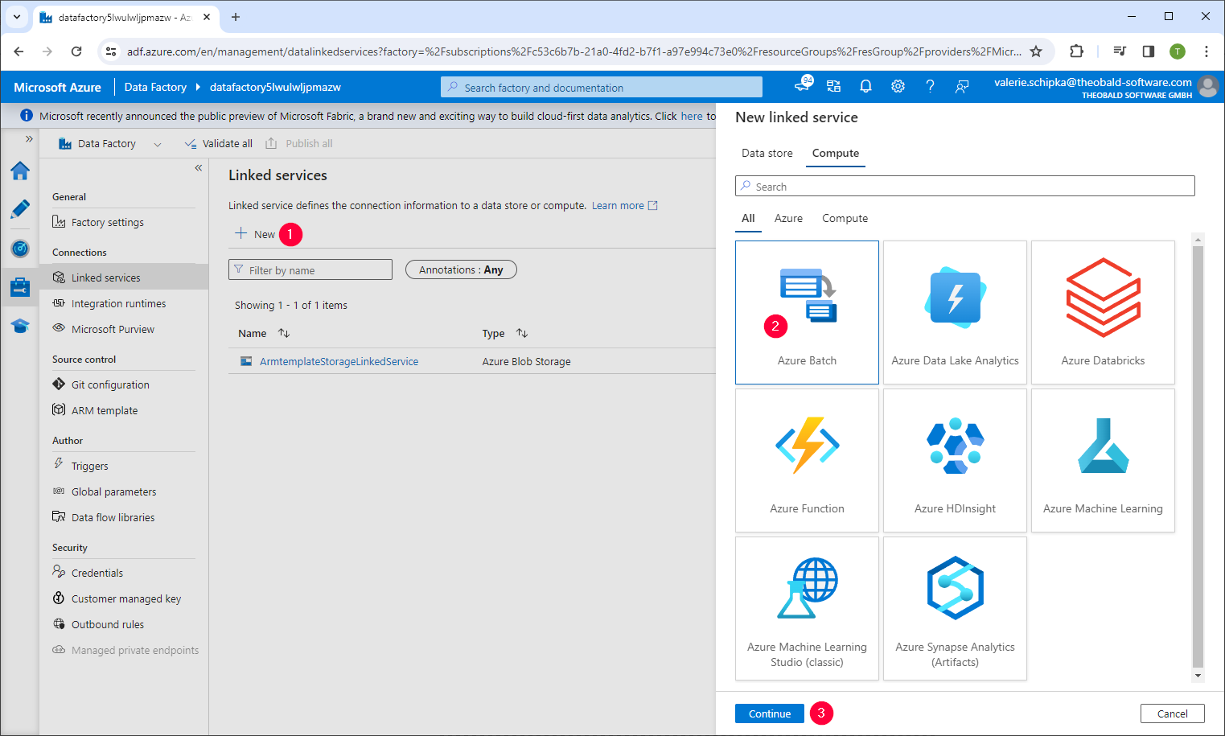Viewport: 1225px width, 736px height.
Task: Select the Compute filter tab below search
Action: pyautogui.click(x=845, y=218)
